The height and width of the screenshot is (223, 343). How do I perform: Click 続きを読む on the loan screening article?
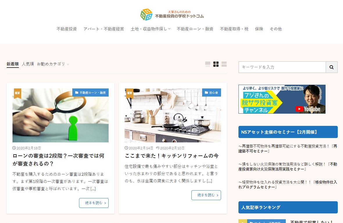tap(94, 203)
